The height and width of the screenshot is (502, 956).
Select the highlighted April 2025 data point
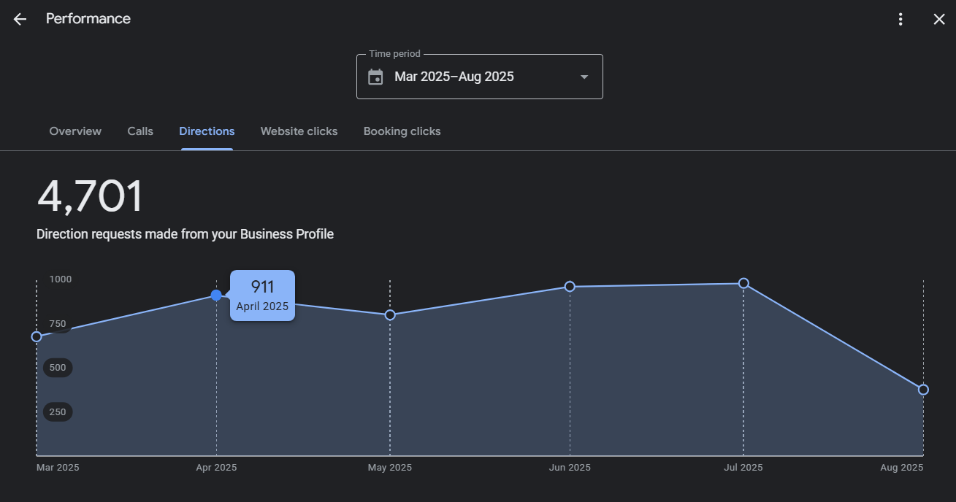pyautogui.click(x=216, y=295)
